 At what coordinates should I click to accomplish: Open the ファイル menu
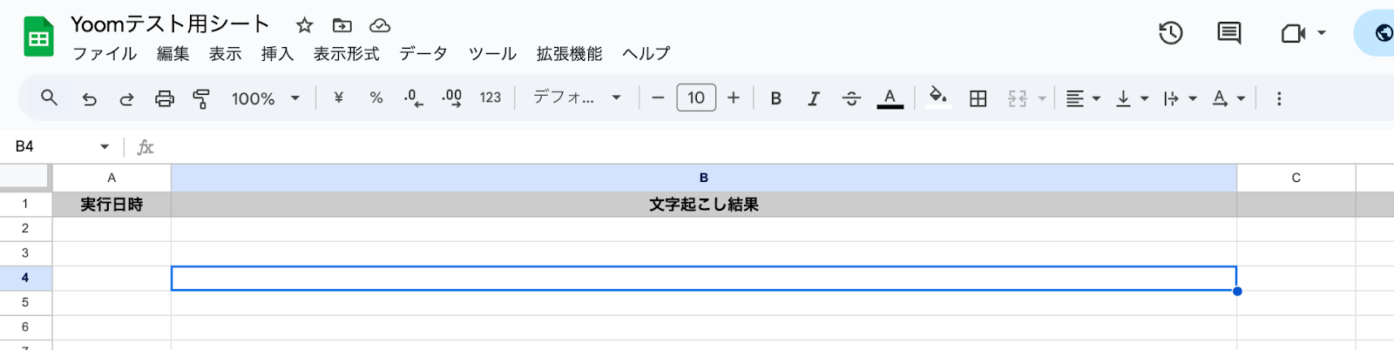105,54
